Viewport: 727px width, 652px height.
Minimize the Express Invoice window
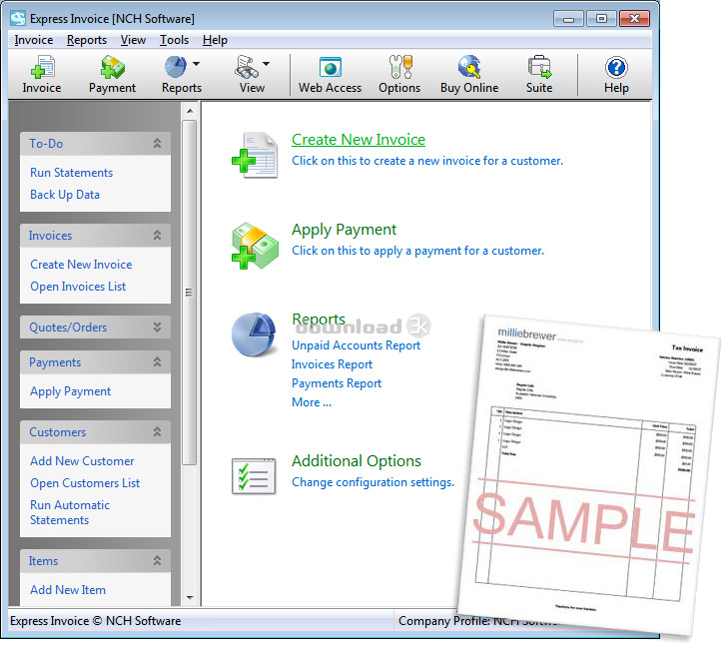point(569,19)
